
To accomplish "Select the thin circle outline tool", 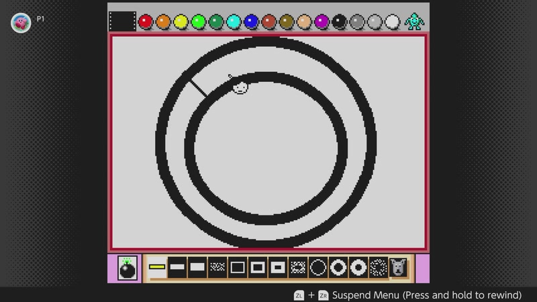I will pos(318,267).
